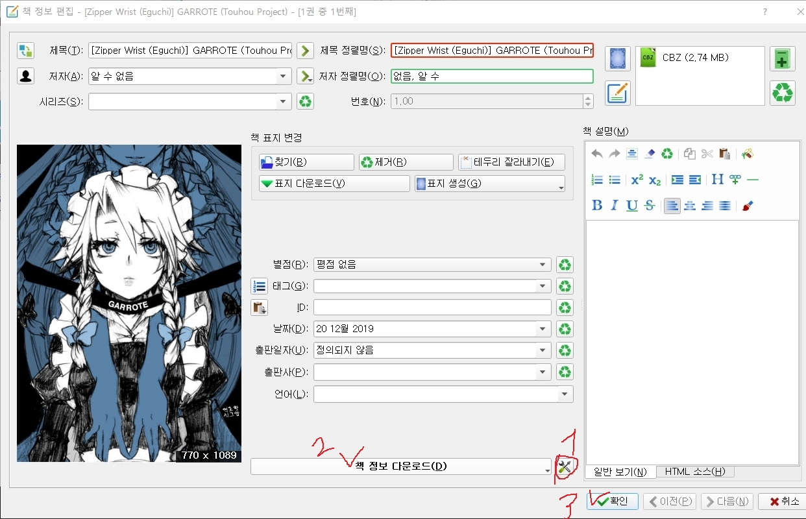Toggle center alignment in description editor
The height and width of the screenshot is (519, 806).
click(x=690, y=206)
